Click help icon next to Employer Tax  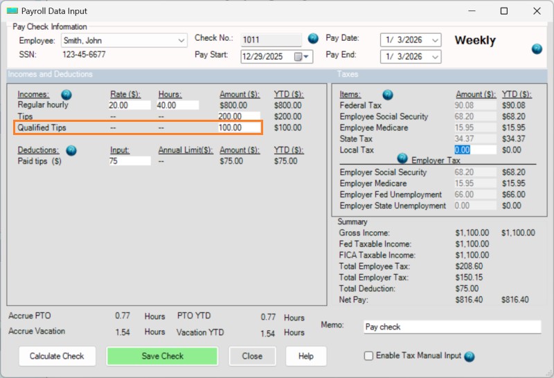point(402,158)
